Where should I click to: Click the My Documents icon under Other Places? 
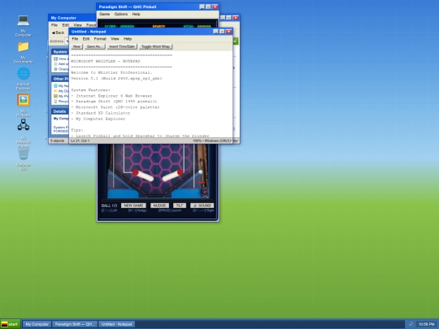pyautogui.click(x=56, y=91)
